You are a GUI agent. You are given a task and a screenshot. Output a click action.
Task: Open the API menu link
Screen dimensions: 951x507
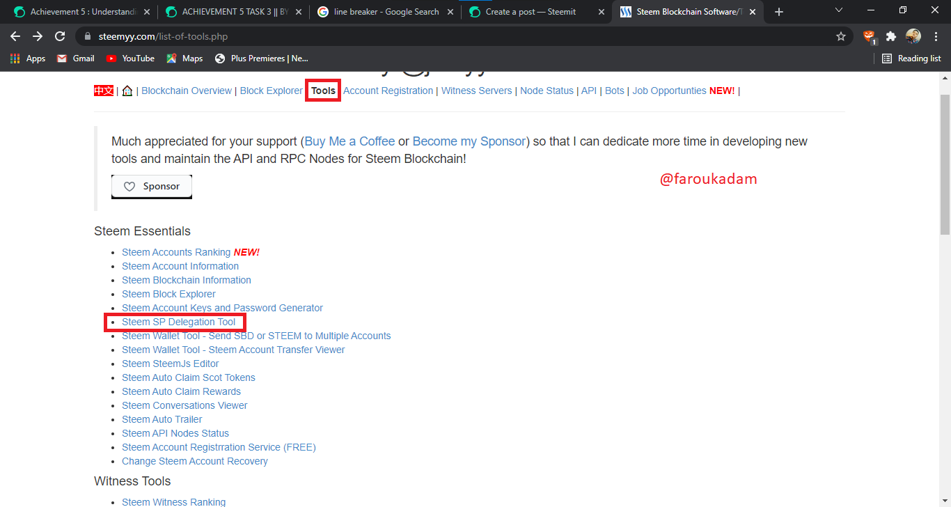589,91
